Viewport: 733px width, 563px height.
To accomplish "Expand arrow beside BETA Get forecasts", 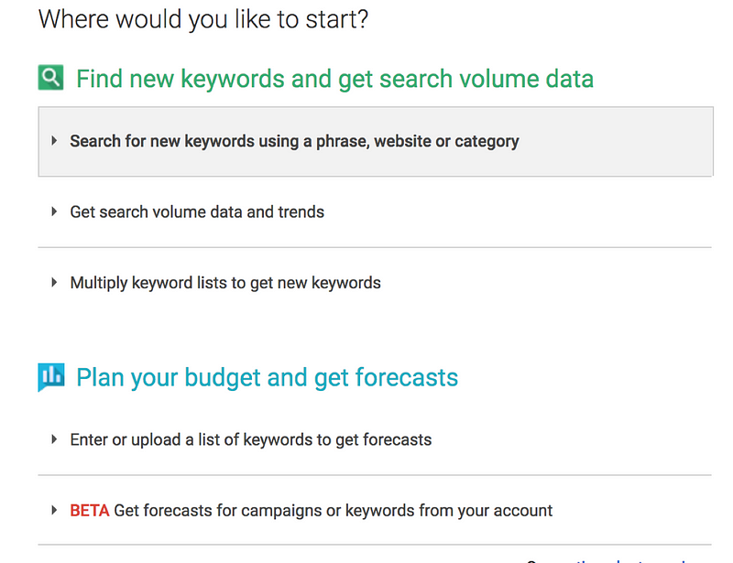I will pos(54,510).
